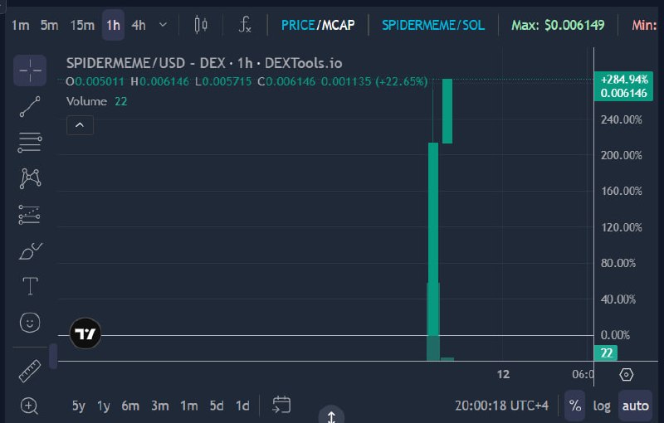Open the candlestick chart style selector
Screen dimensions: 664x423
coord(201,25)
